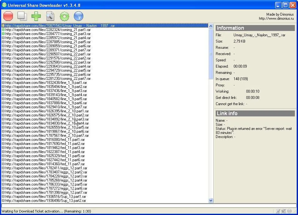Click status icon beside Sup_13.part1.rar
The height and width of the screenshot is (215, 298).
point(3,197)
